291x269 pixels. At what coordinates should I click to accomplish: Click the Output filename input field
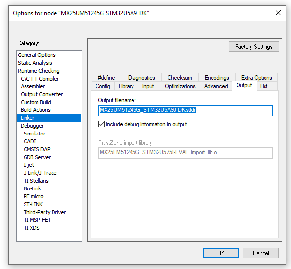(x=185, y=110)
